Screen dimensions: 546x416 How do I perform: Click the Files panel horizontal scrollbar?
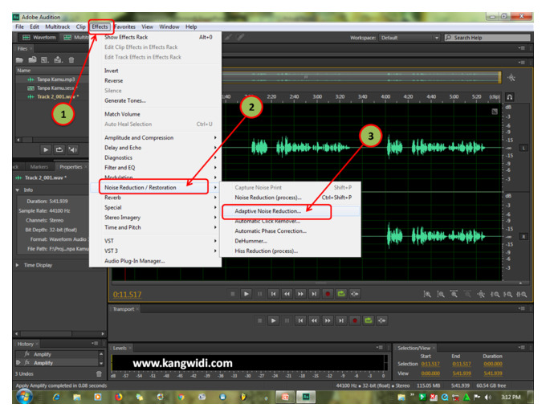click(52, 140)
